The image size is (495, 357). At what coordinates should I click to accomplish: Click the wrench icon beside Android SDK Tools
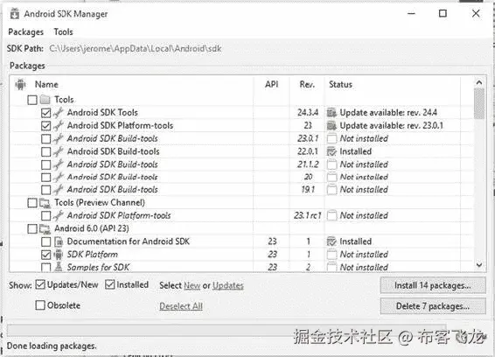tap(58, 113)
